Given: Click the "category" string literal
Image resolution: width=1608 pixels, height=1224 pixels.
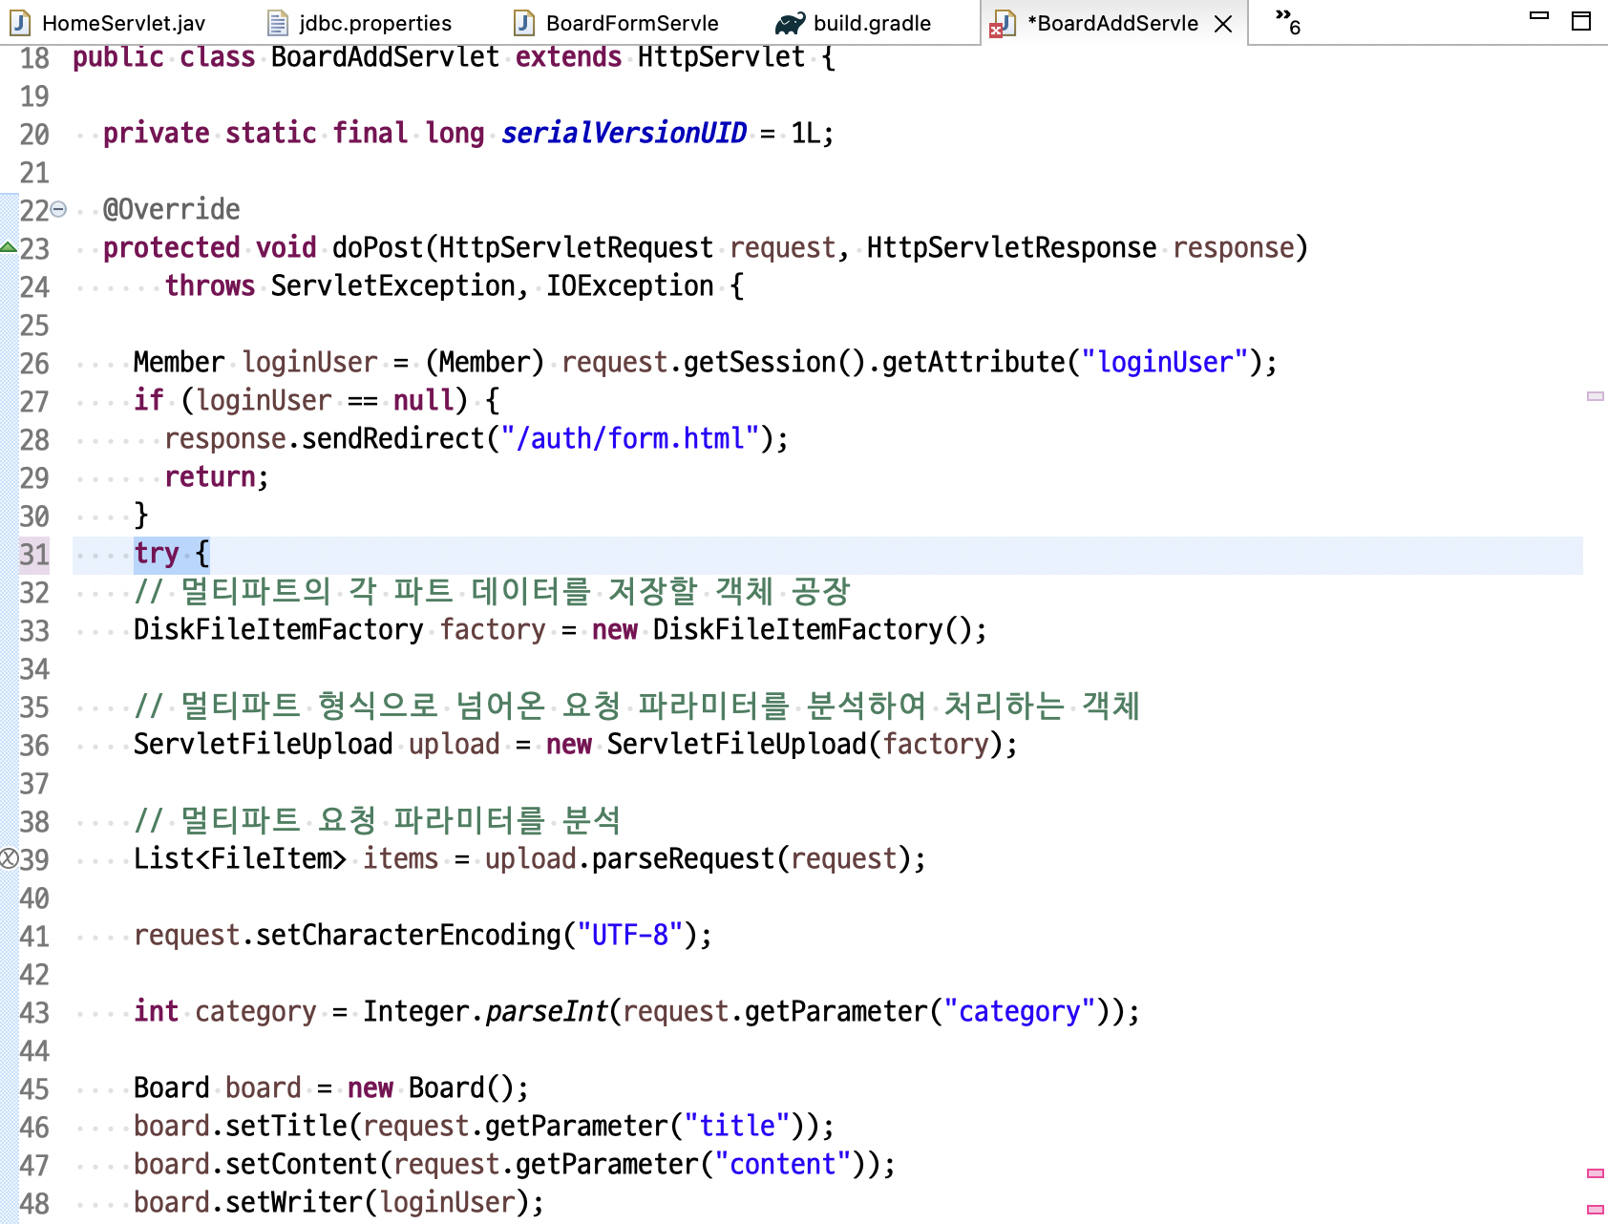Looking at the screenshot, I should (x=1020, y=1011).
